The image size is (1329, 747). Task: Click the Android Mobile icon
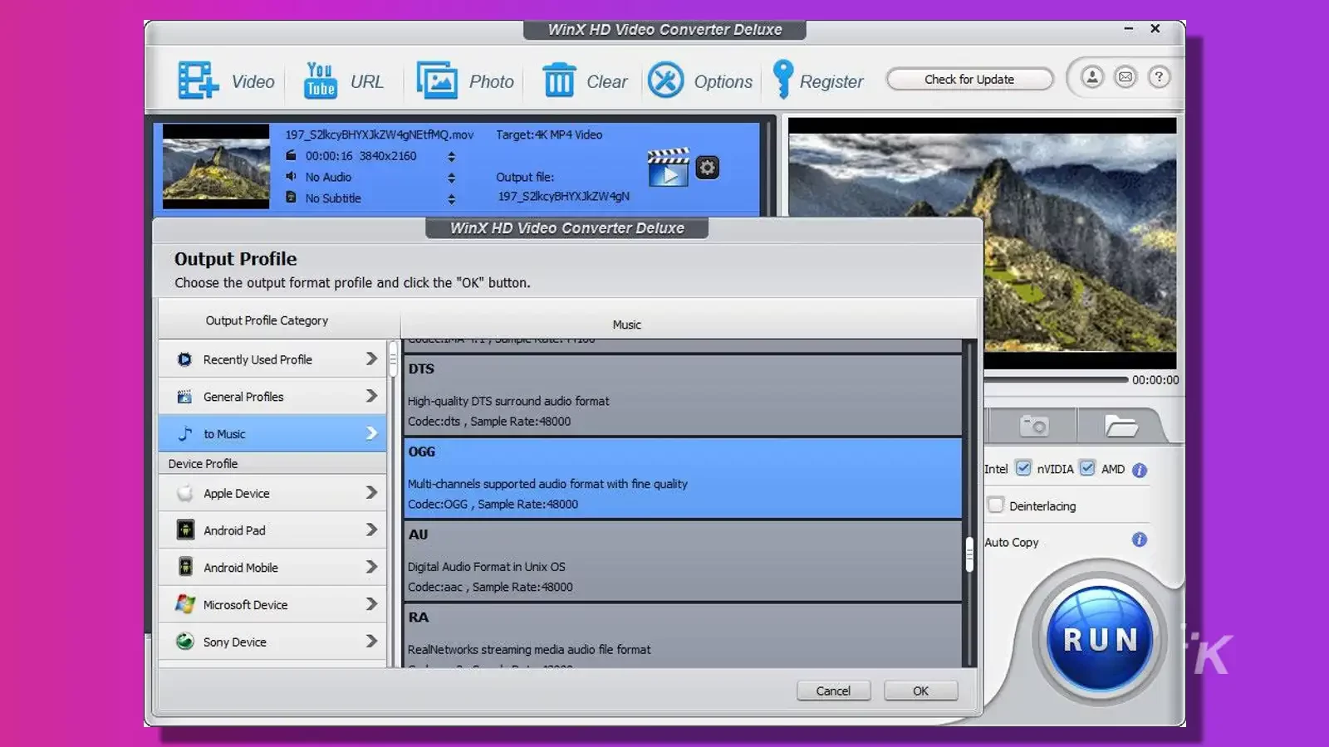click(185, 567)
